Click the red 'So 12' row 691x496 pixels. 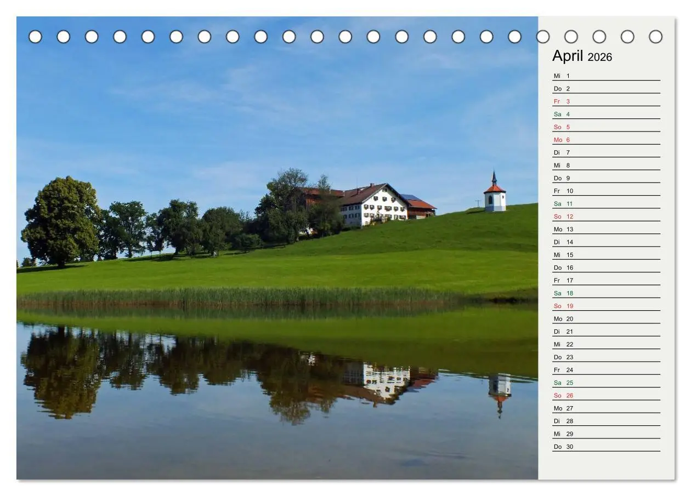tap(606, 216)
